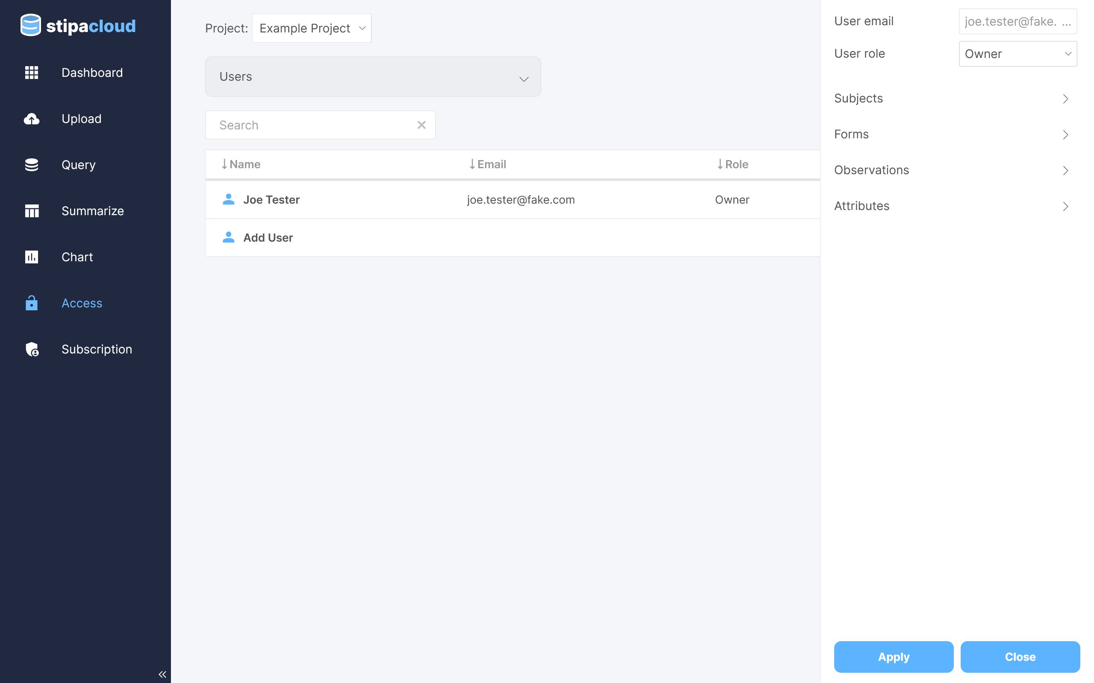Click the Dashboard grid icon
This screenshot has width=1094, height=683.
[31, 73]
